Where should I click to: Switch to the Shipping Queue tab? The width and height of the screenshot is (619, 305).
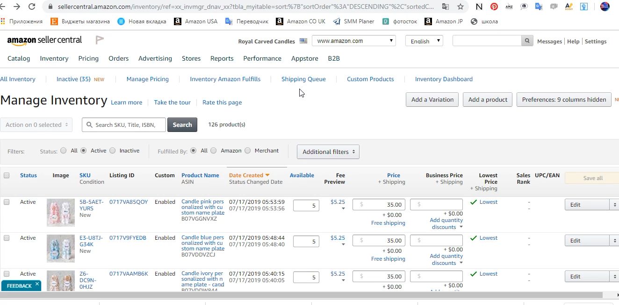[303, 79]
